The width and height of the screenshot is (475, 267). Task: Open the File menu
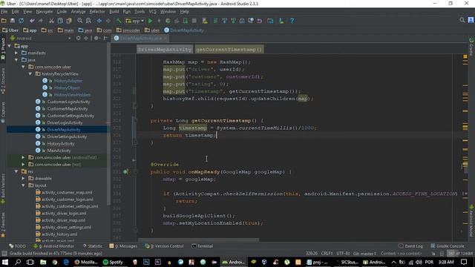coord(4,12)
